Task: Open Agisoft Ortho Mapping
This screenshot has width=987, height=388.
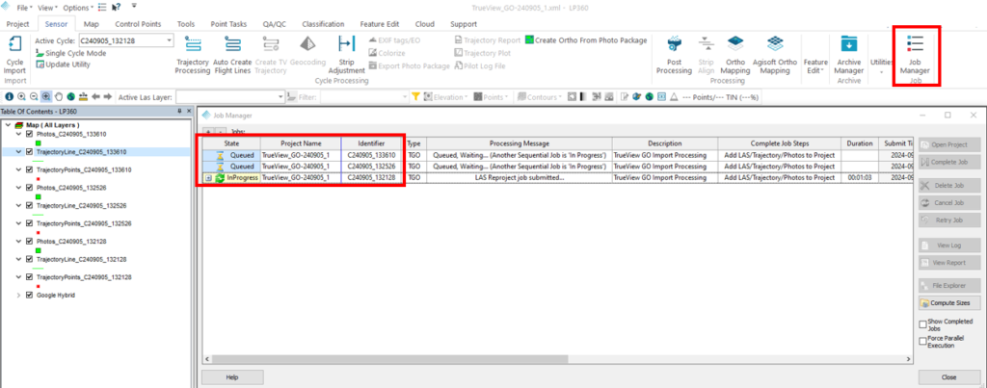Action: pos(775,55)
